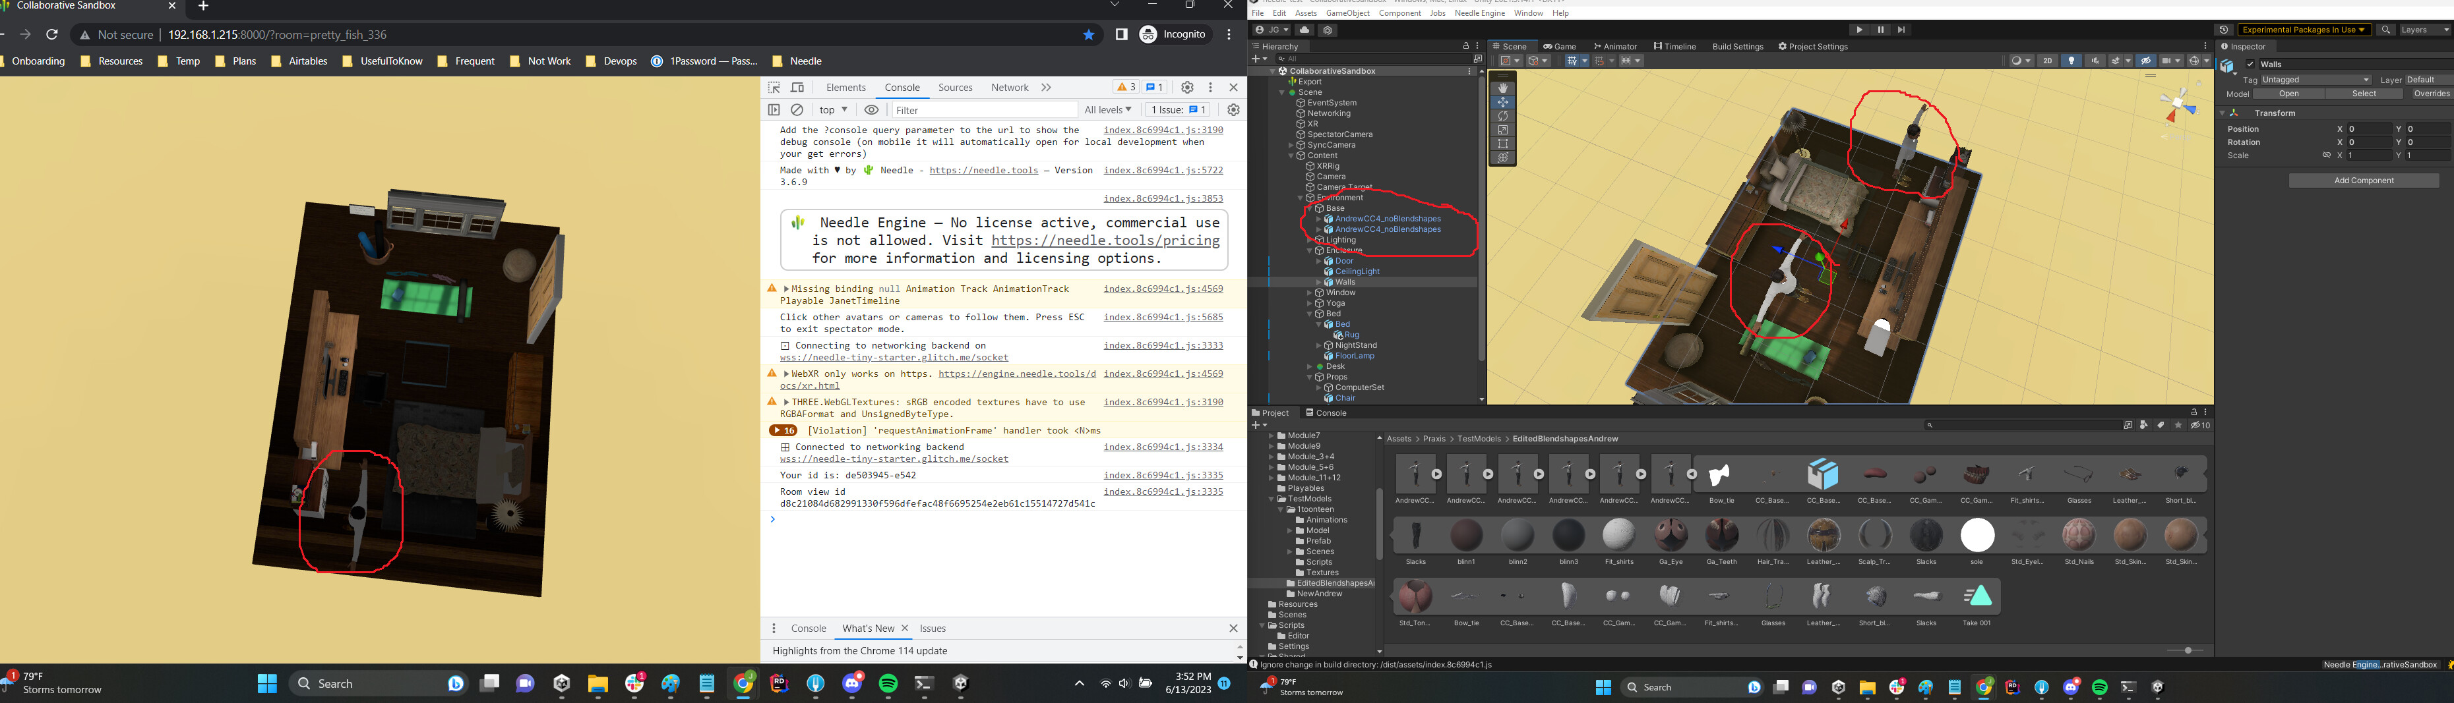Toggle Scale constrained proportions link icon
Screen dimensions: 2454x703
2326,155
